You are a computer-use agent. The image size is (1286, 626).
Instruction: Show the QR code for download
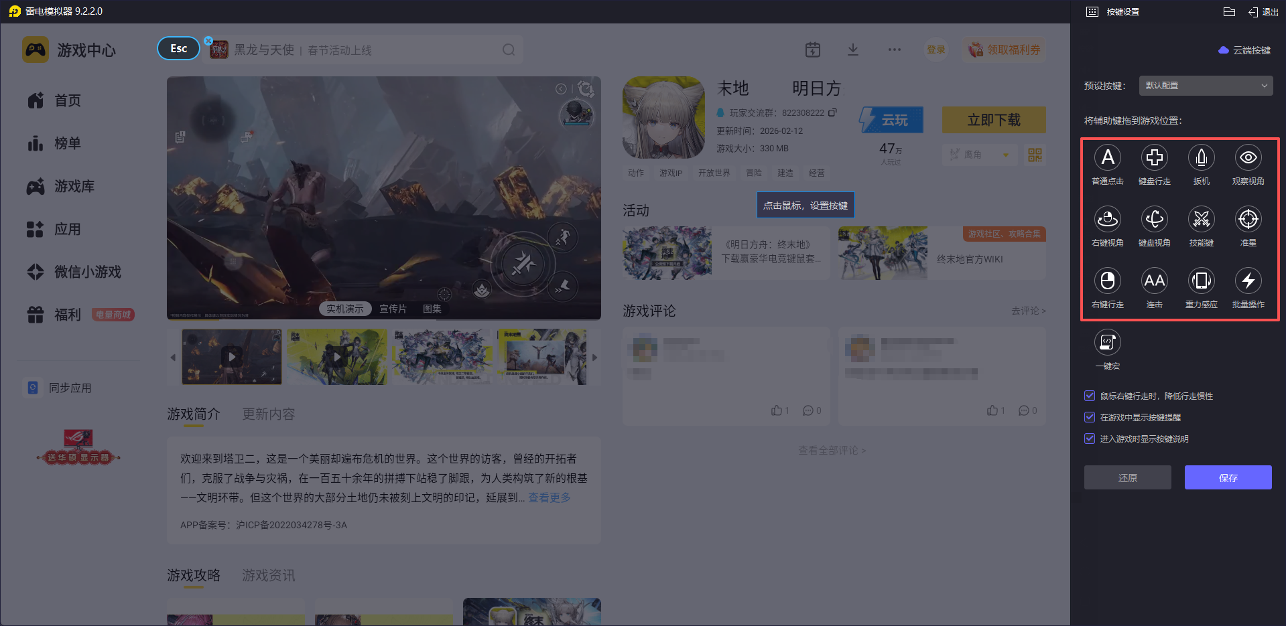coord(1035,155)
